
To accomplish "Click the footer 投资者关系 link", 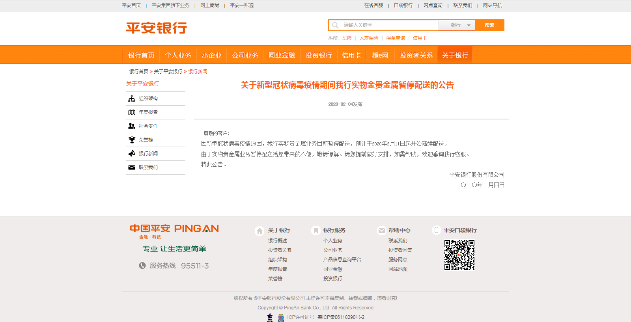I will [x=280, y=250].
